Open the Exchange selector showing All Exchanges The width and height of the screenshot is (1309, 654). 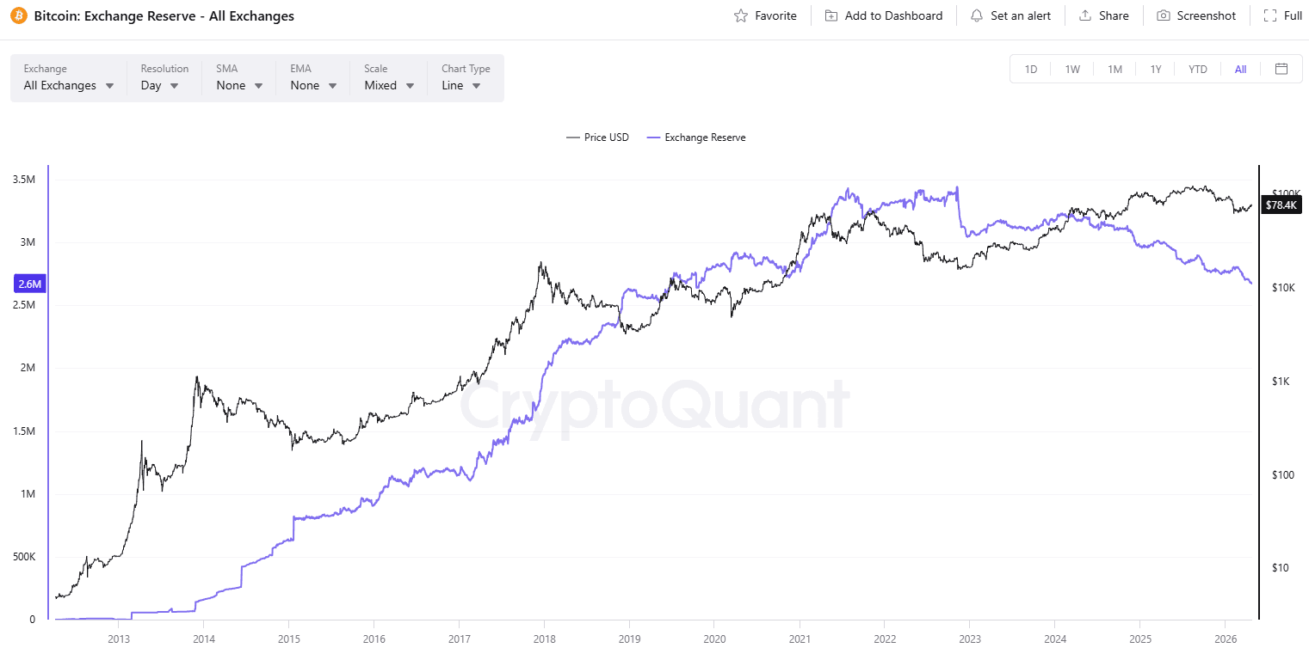69,85
